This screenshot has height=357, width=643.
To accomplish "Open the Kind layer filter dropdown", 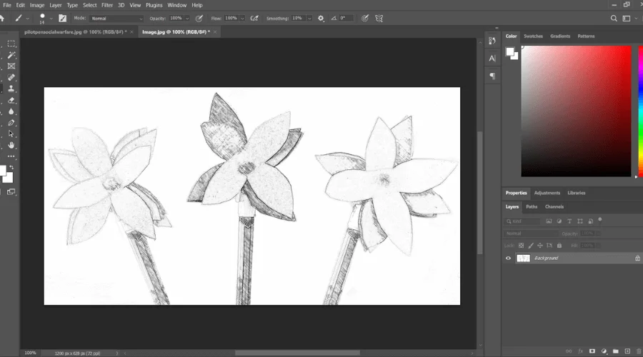I will click(x=522, y=221).
